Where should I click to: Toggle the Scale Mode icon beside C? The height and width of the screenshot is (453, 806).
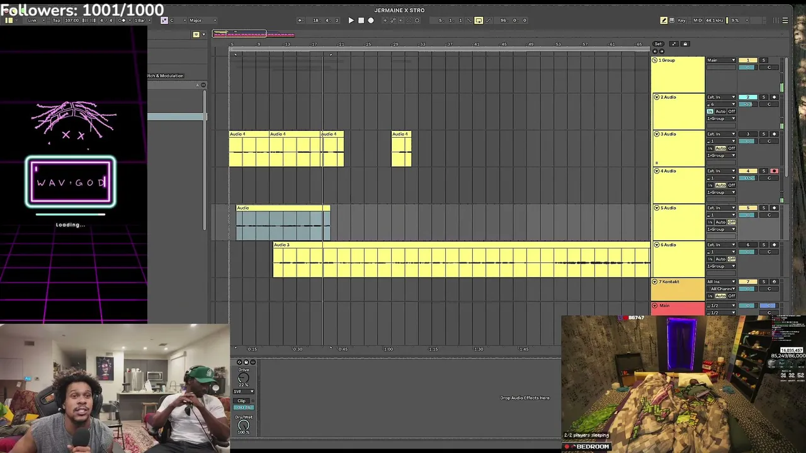coord(164,20)
